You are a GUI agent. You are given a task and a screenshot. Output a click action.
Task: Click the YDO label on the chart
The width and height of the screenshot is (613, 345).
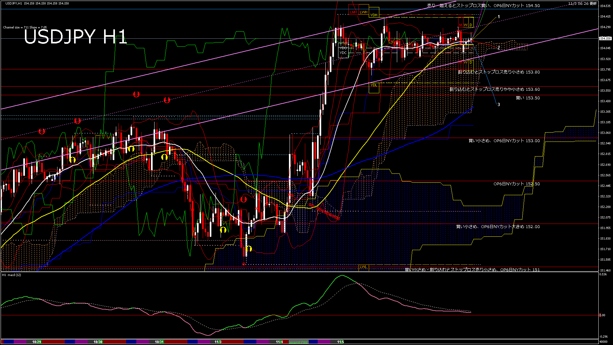pyautogui.click(x=343, y=48)
